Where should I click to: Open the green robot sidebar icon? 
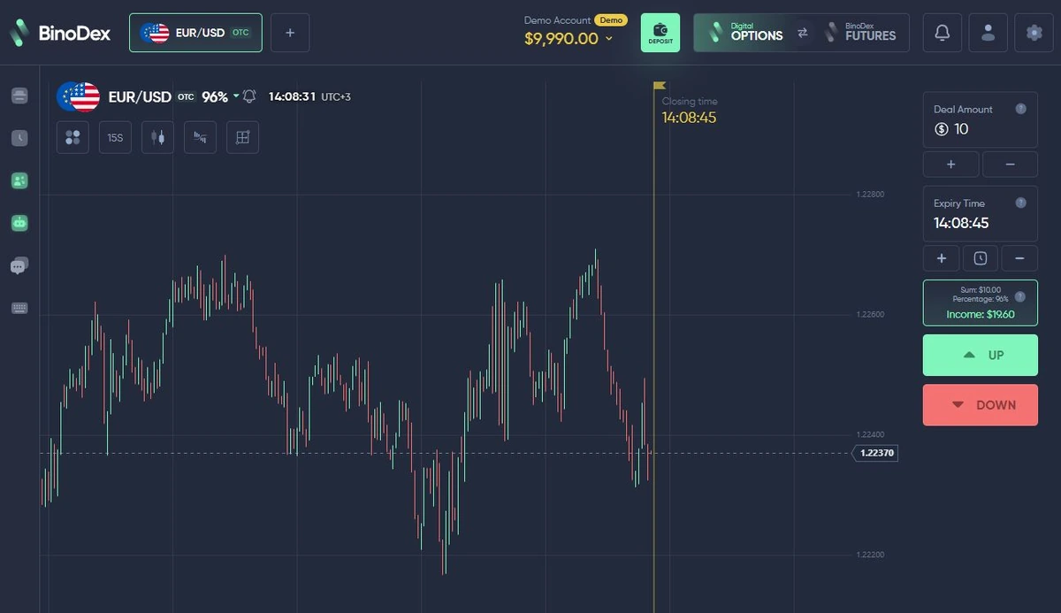19,223
